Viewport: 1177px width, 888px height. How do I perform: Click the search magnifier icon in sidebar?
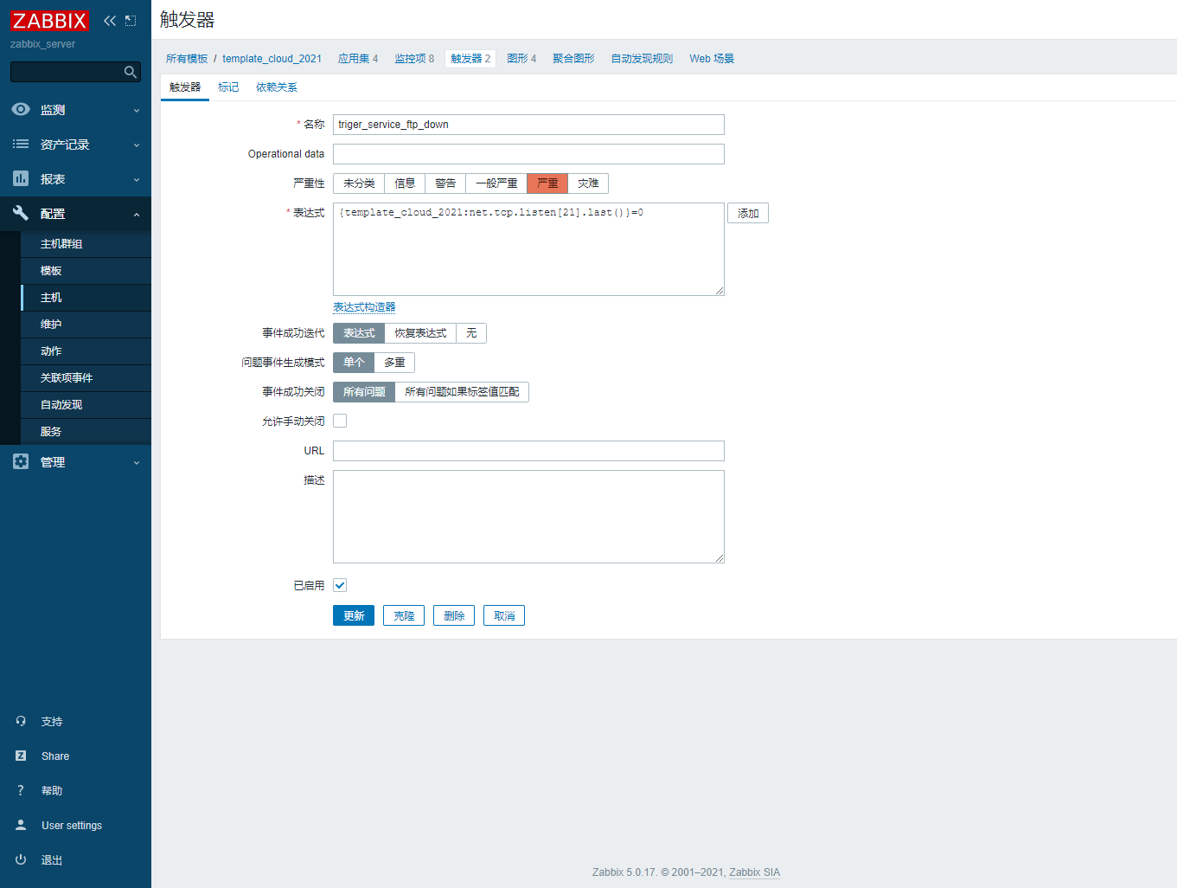(131, 72)
